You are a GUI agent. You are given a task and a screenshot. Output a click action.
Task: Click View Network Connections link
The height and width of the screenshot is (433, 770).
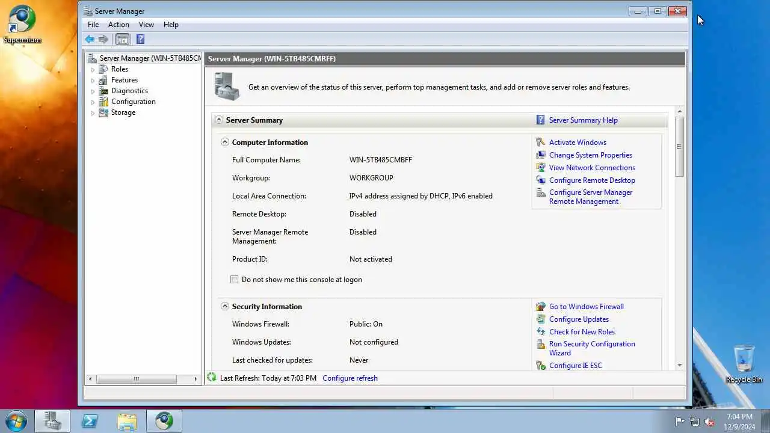click(592, 168)
